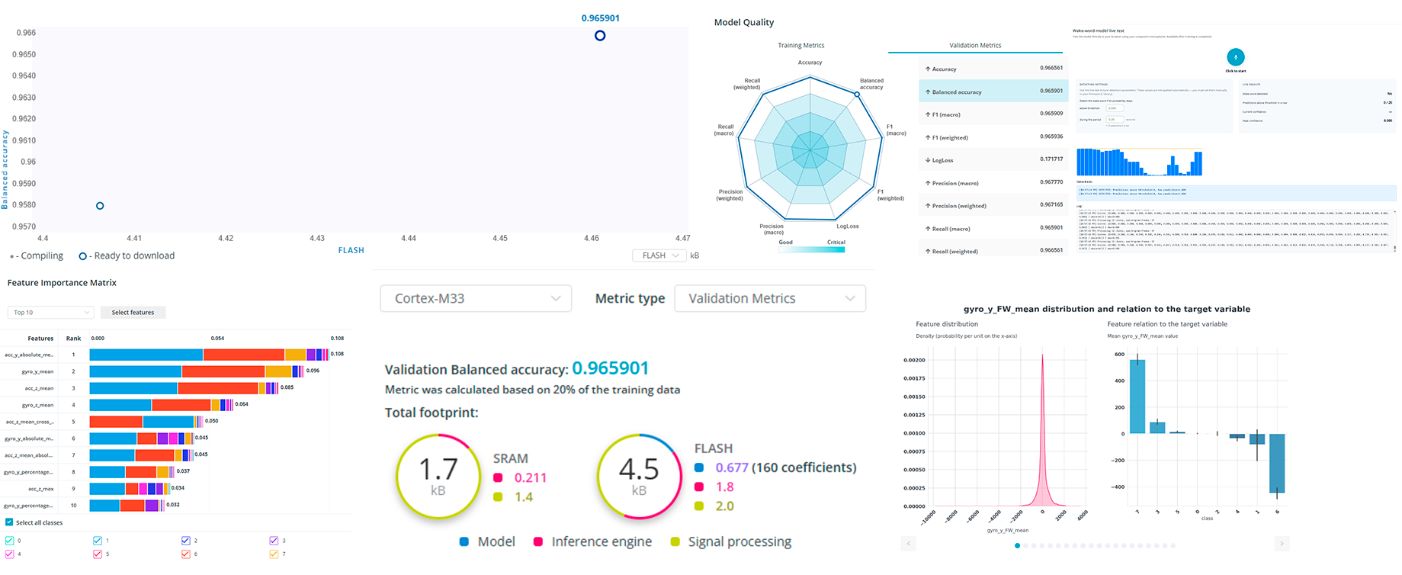Open the Validation Metrics metric type dropdown
Image resolution: width=1402 pixels, height=575 pixels.
click(x=770, y=298)
